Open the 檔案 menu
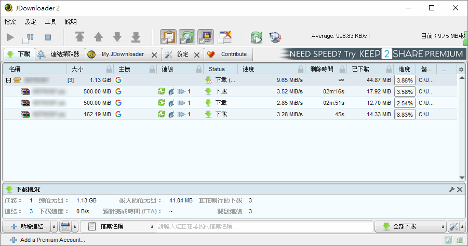The width and height of the screenshot is (468, 246). coord(10,22)
